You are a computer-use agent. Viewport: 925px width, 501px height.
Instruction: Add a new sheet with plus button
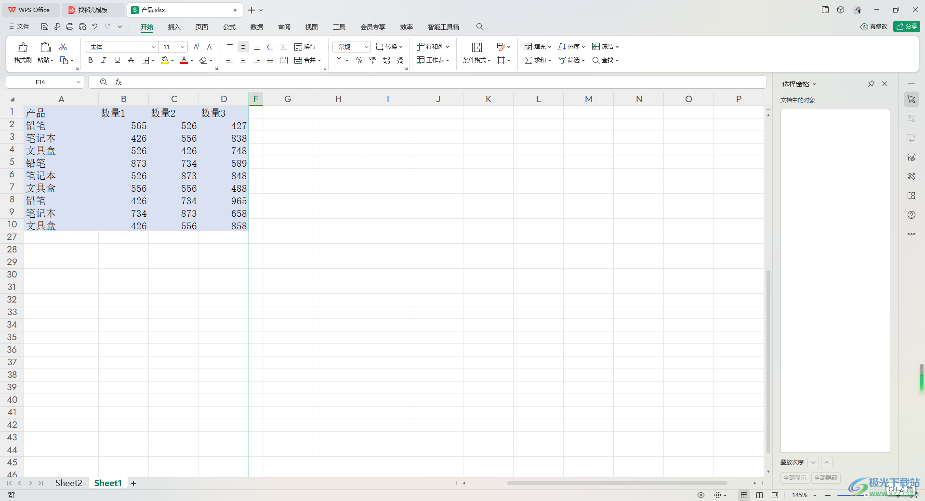coord(133,484)
